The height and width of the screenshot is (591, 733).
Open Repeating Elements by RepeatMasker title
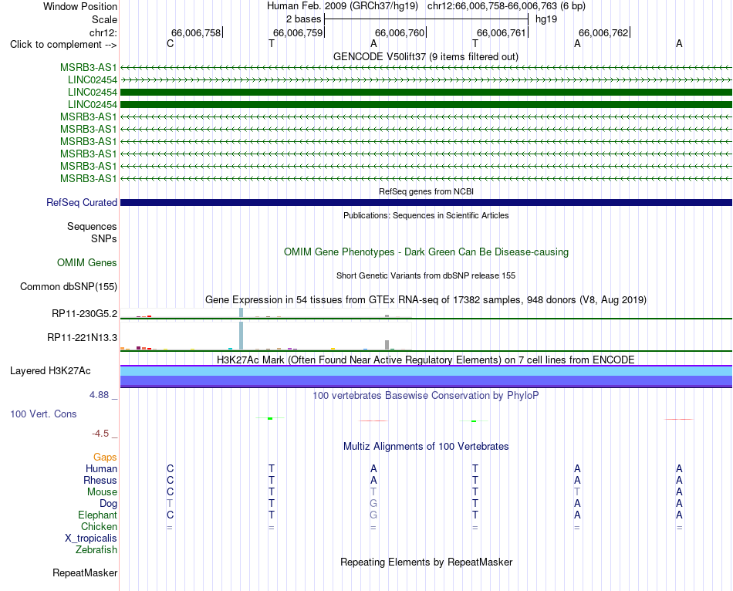click(426, 562)
